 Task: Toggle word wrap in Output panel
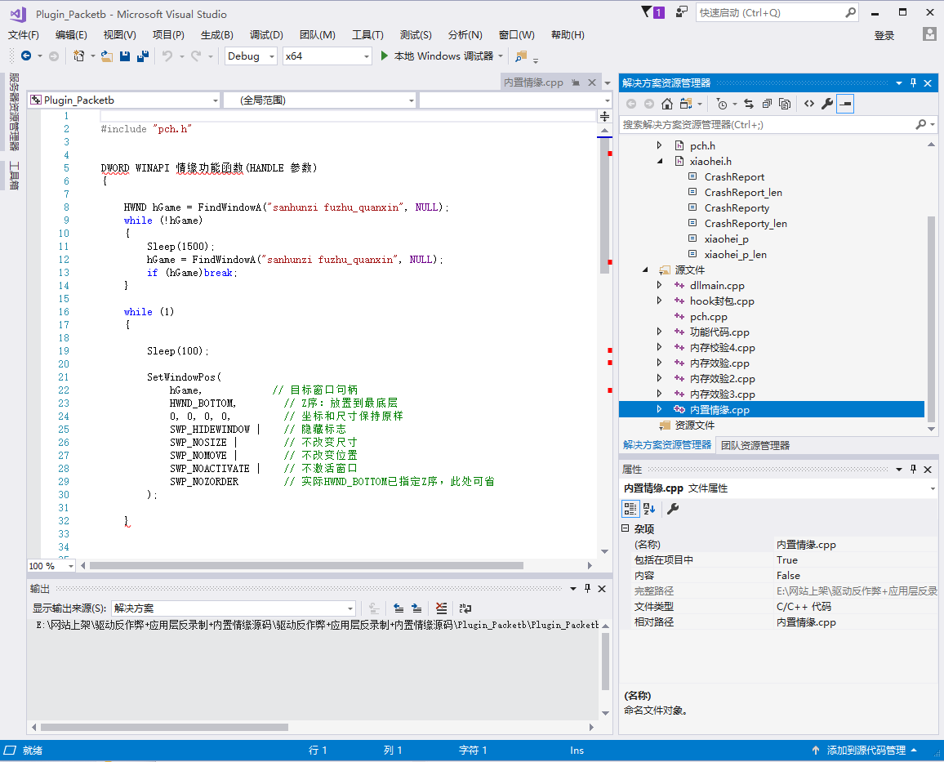coord(465,608)
